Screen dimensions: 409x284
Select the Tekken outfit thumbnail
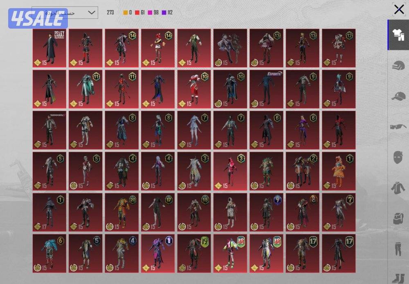(x=49, y=130)
